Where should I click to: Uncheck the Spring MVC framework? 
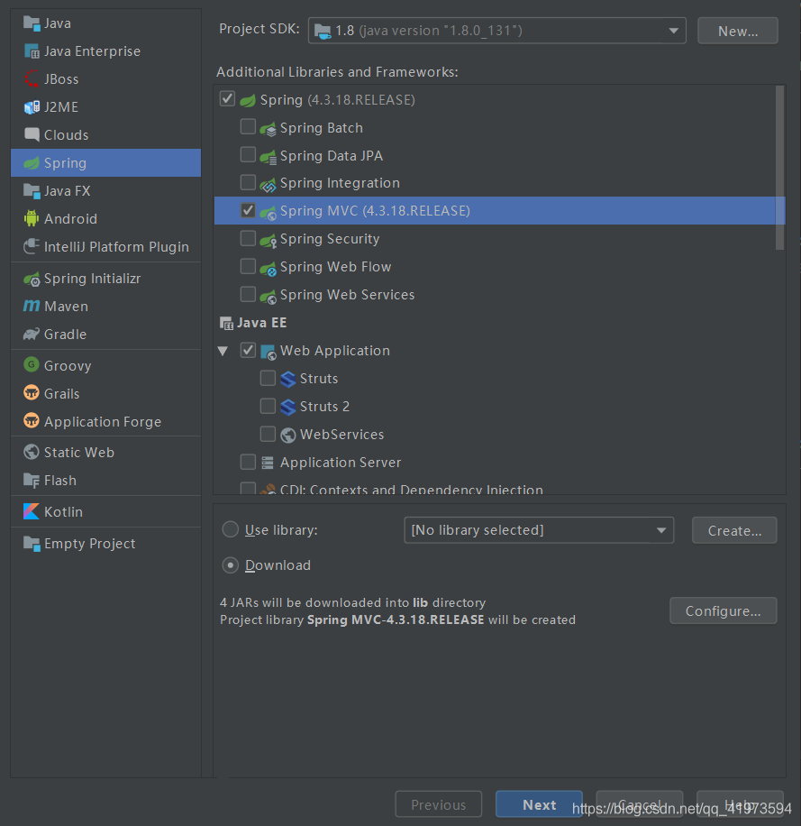(248, 210)
